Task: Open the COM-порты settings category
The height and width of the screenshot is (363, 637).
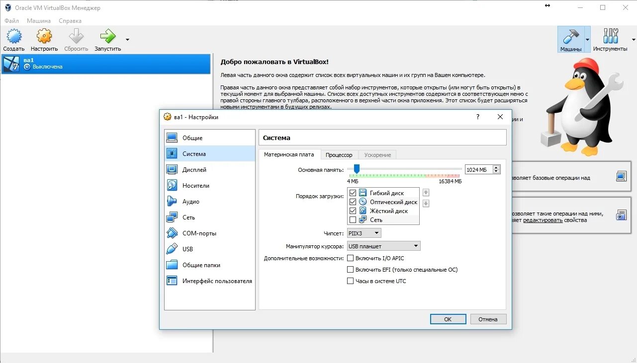Action: click(210, 233)
